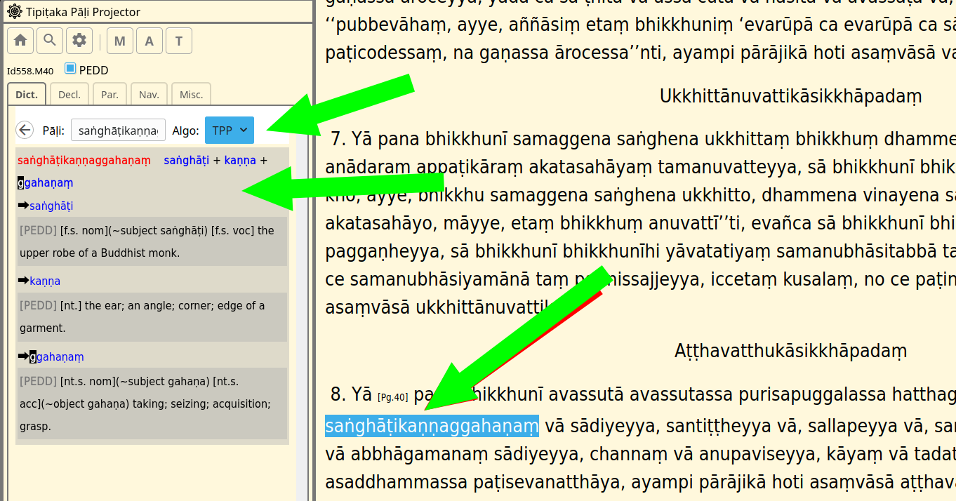Expand the saṅghāṭi dictionary entry arrow
The height and width of the screenshot is (501, 956).
coord(23,206)
